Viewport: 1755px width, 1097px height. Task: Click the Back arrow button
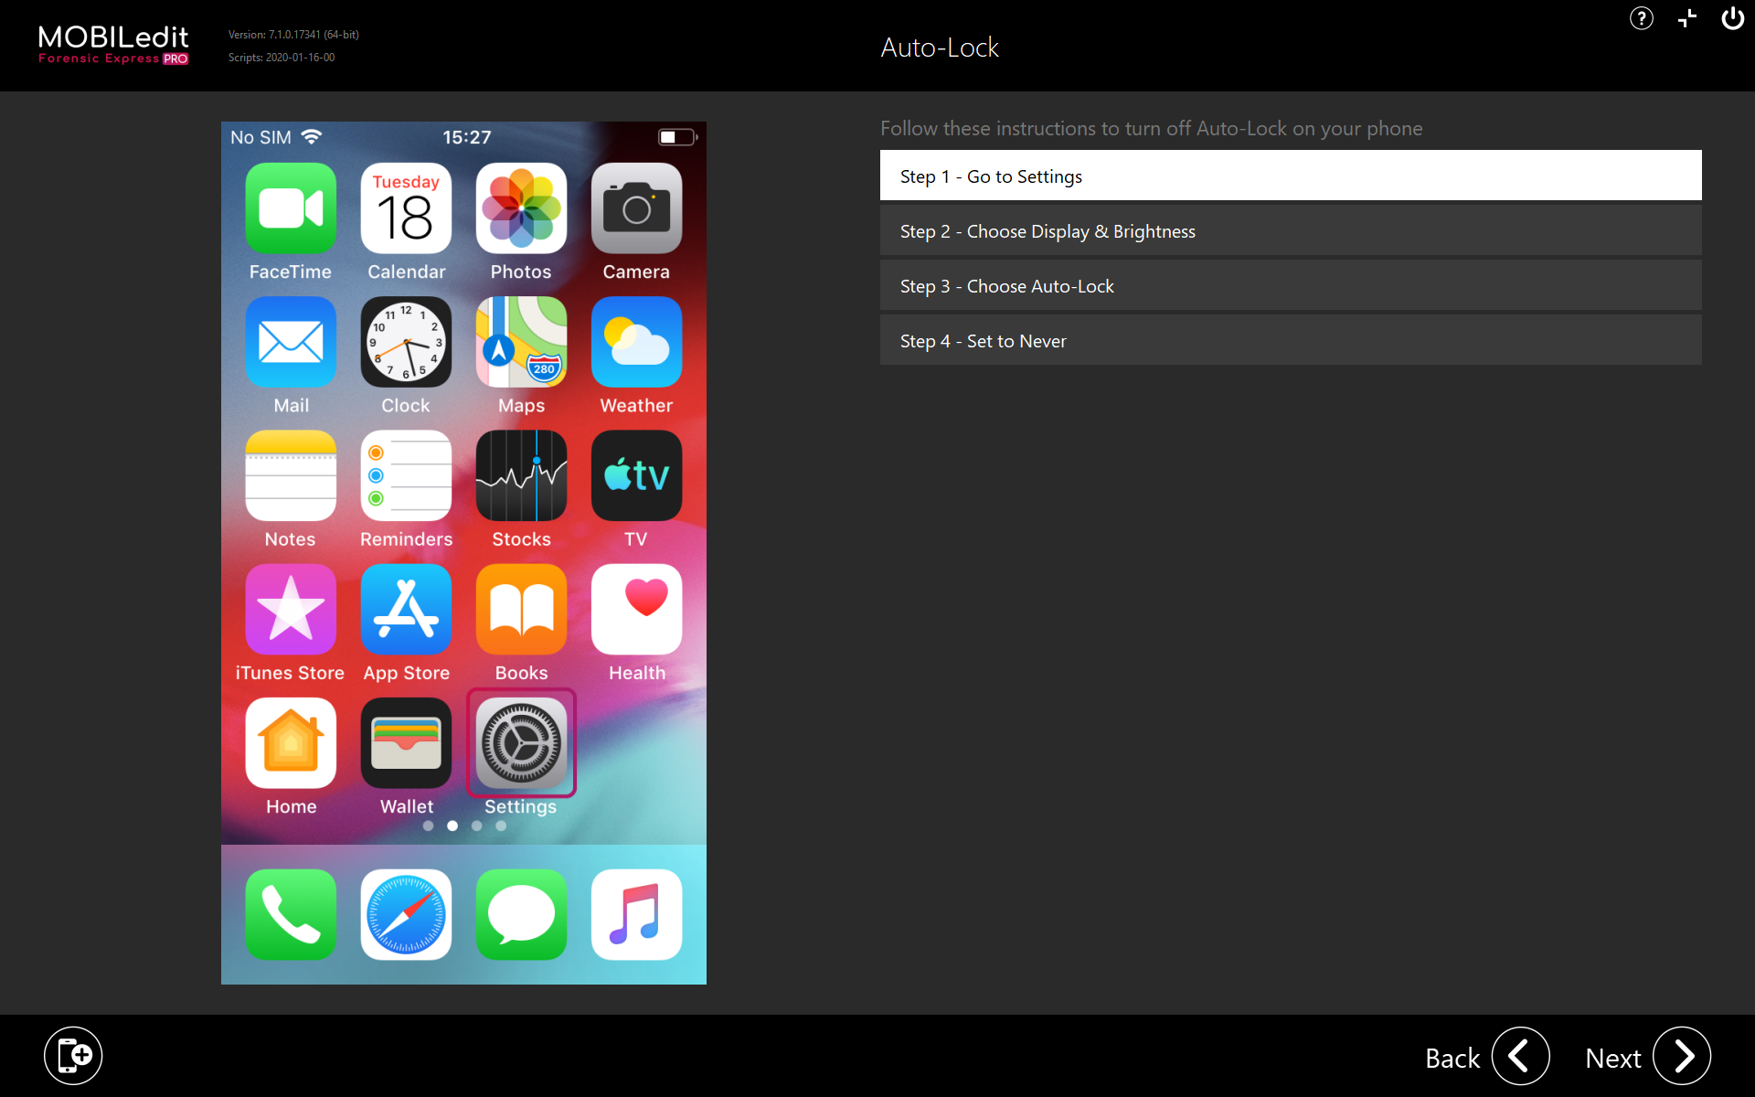click(x=1520, y=1056)
